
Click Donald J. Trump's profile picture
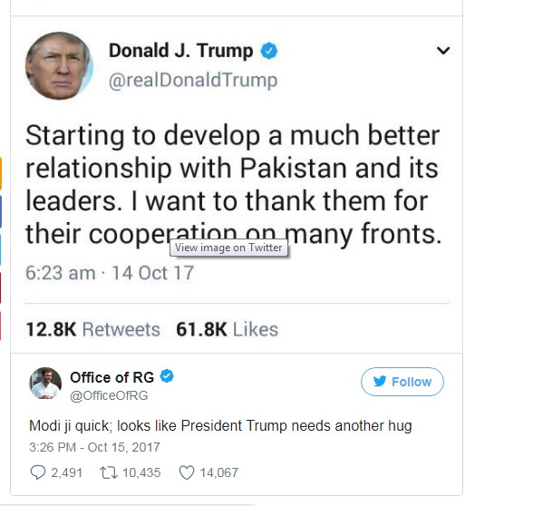(x=59, y=66)
